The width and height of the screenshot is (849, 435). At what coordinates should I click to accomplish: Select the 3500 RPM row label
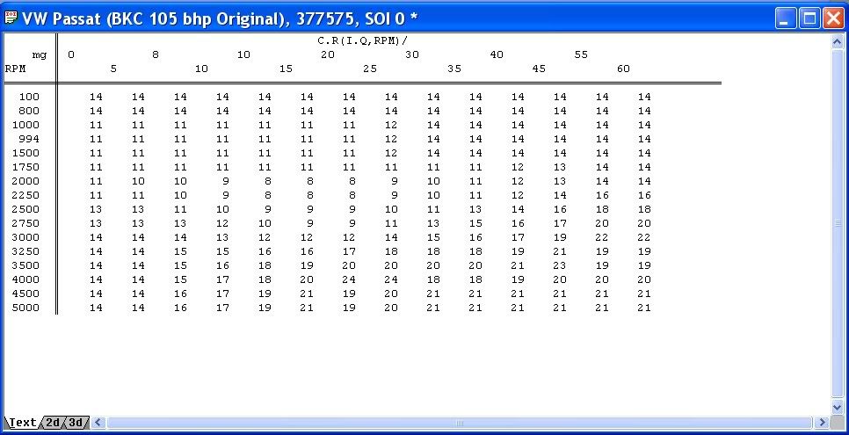pos(26,266)
